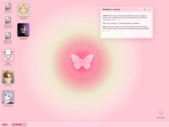Open the second TXT file starting with 'Dawn'
Image resolution: width=169 pixels, height=127 pixels.
coord(8,22)
